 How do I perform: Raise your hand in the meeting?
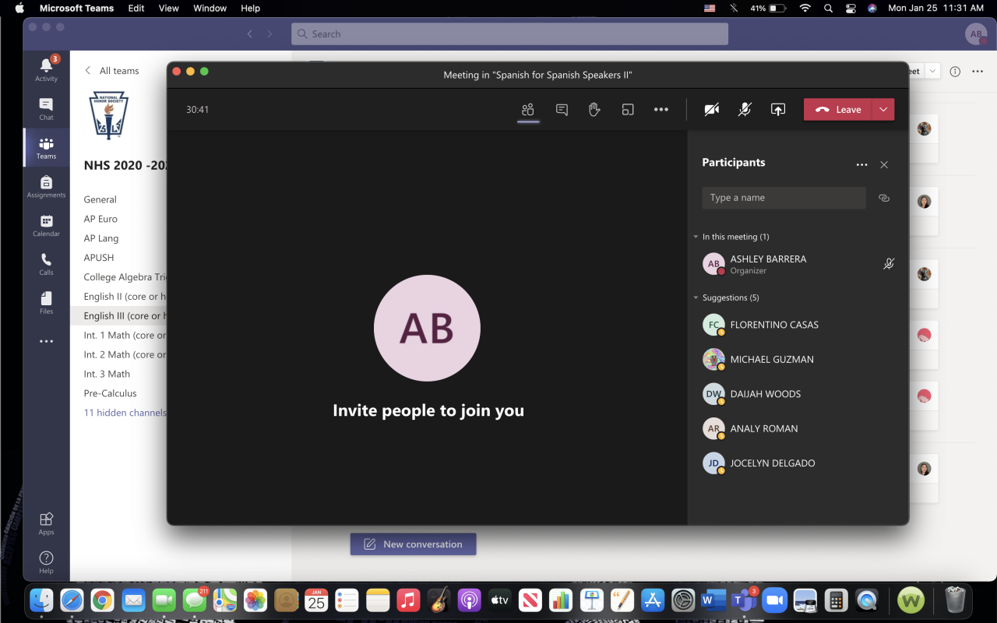point(594,110)
